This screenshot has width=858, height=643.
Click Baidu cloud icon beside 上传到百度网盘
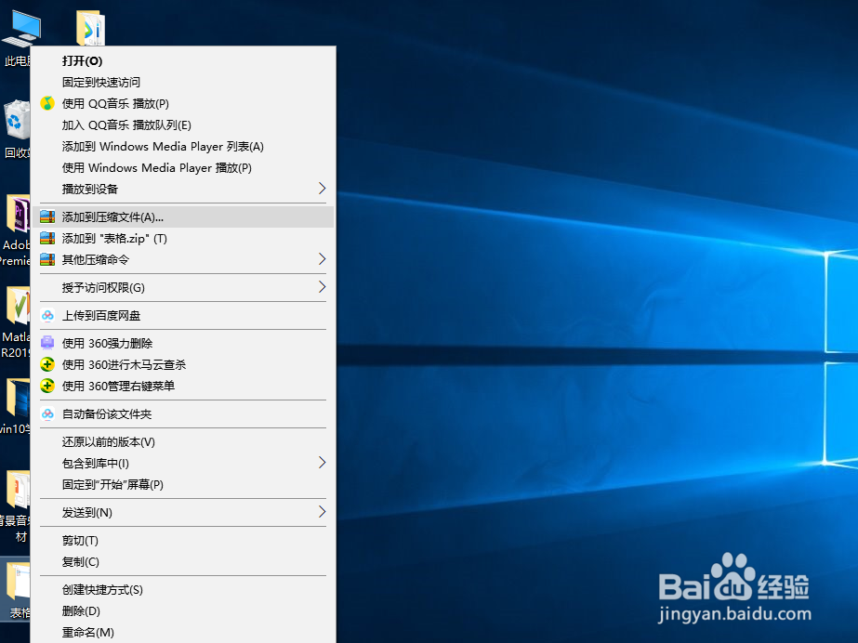click(x=47, y=316)
